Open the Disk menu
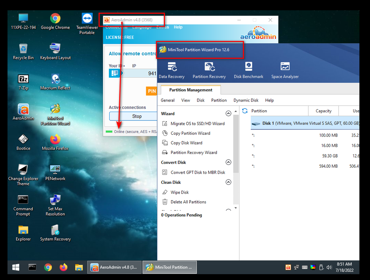The height and width of the screenshot is (280, 370). tap(201, 100)
